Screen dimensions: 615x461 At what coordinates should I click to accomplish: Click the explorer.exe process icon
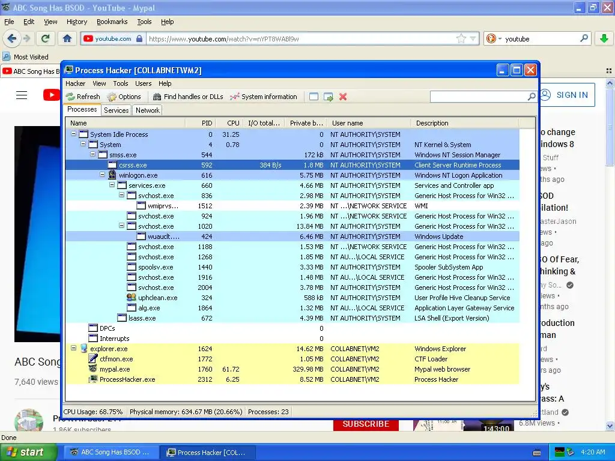pos(83,349)
